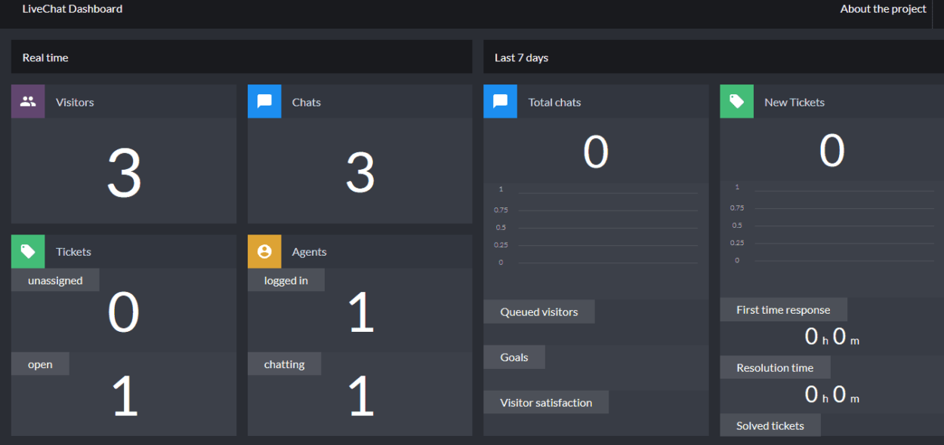The height and width of the screenshot is (445, 944).
Task: Click the Last 7 days section header
Action: (714, 57)
